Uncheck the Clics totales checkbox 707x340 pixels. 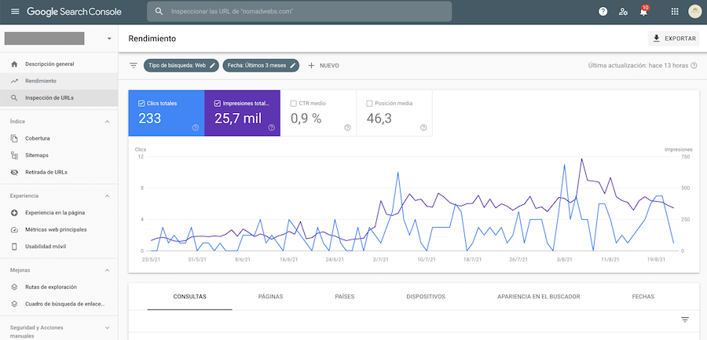[x=141, y=104]
